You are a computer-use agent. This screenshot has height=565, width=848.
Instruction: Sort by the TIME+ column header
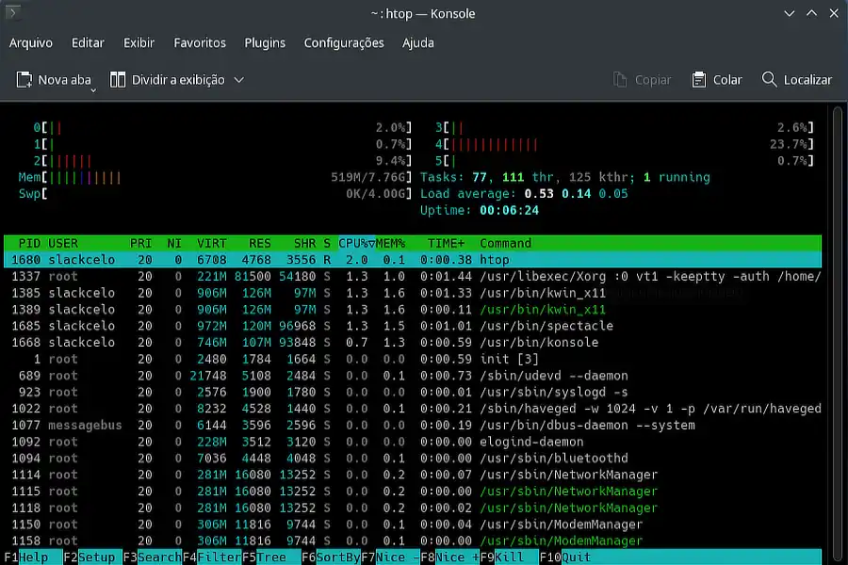[446, 243]
